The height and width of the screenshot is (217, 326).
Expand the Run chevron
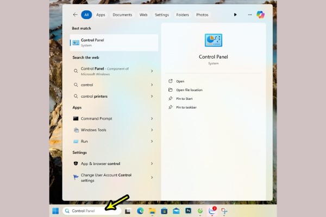(152, 141)
